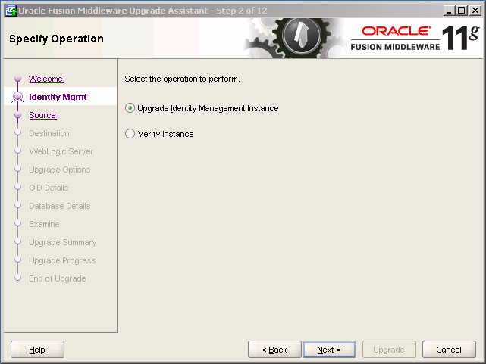
Task: Click the Upgrade Assistant title bar icon
Action: [x=11, y=11]
